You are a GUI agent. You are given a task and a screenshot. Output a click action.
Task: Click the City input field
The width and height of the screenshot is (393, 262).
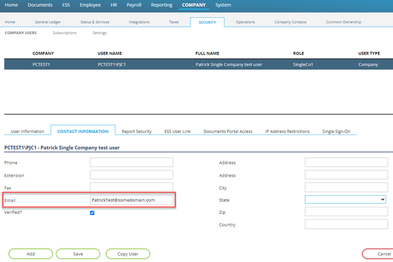347,187
